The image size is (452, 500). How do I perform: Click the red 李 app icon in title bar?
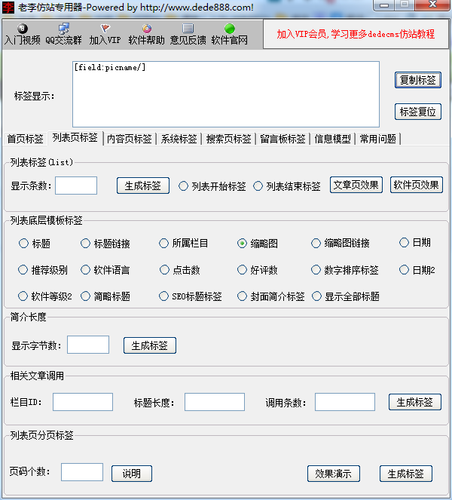pos(8,7)
